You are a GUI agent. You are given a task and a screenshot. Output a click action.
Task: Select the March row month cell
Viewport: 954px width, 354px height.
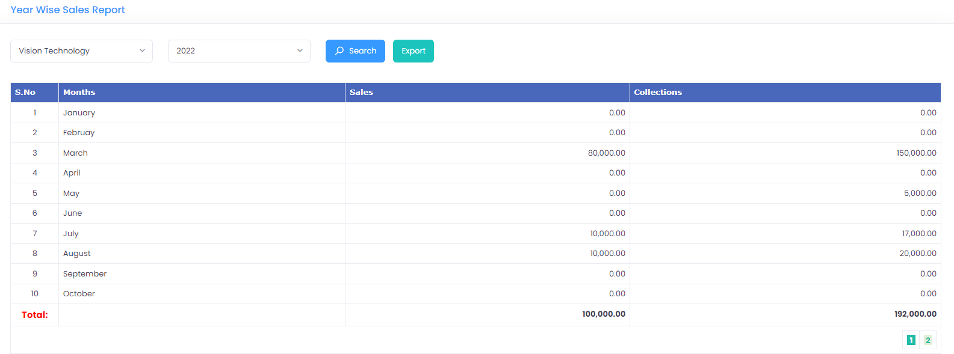(x=75, y=153)
